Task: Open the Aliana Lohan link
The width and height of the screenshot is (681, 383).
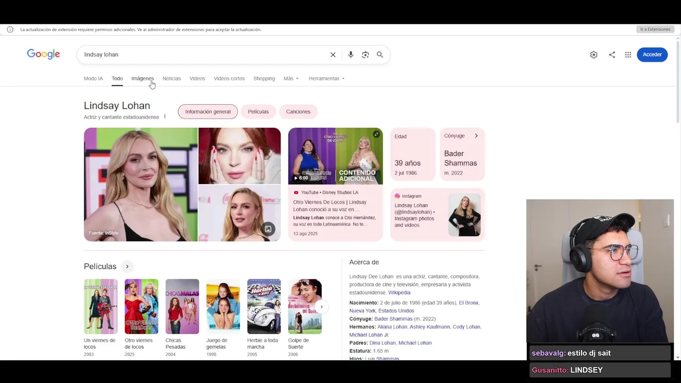Action: [392, 327]
